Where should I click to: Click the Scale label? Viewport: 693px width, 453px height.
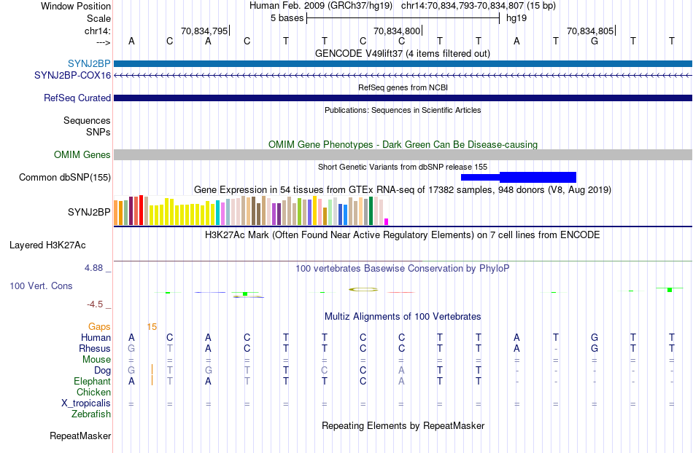pos(98,18)
